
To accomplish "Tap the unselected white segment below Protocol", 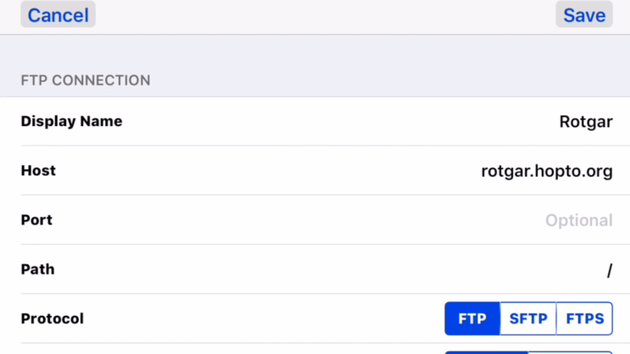I will (x=570, y=352).
